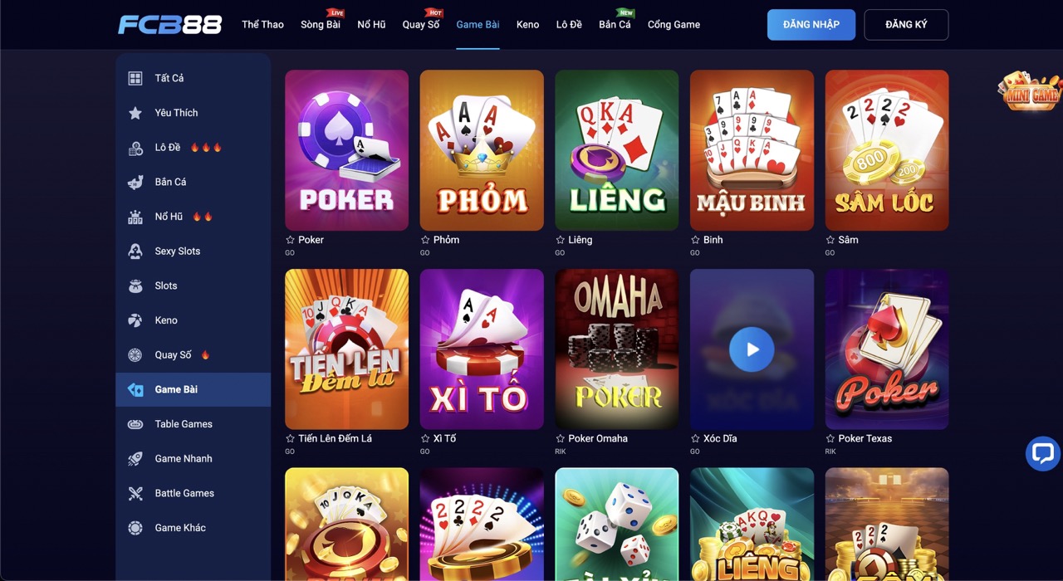Open the live chat bubble icon
Screen dimensions: 1063x581
(x=1042, y=453)
